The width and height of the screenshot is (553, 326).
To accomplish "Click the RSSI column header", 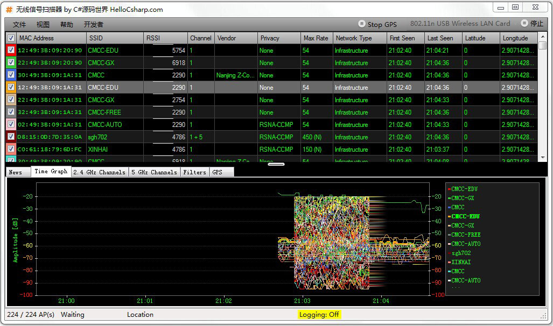I will pos(165,38).
